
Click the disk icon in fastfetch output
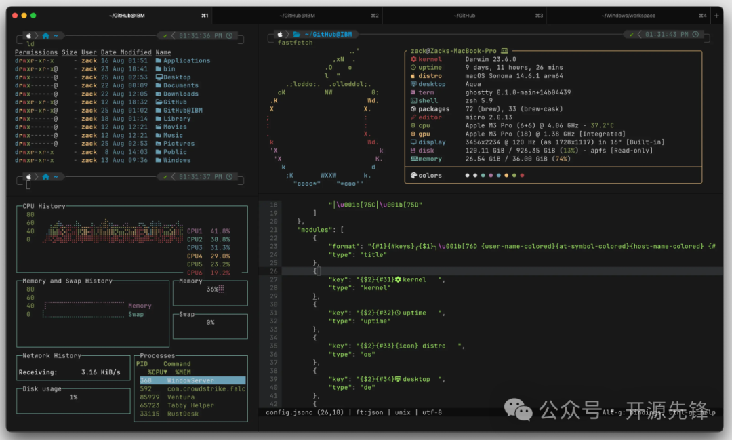point(413,151)
